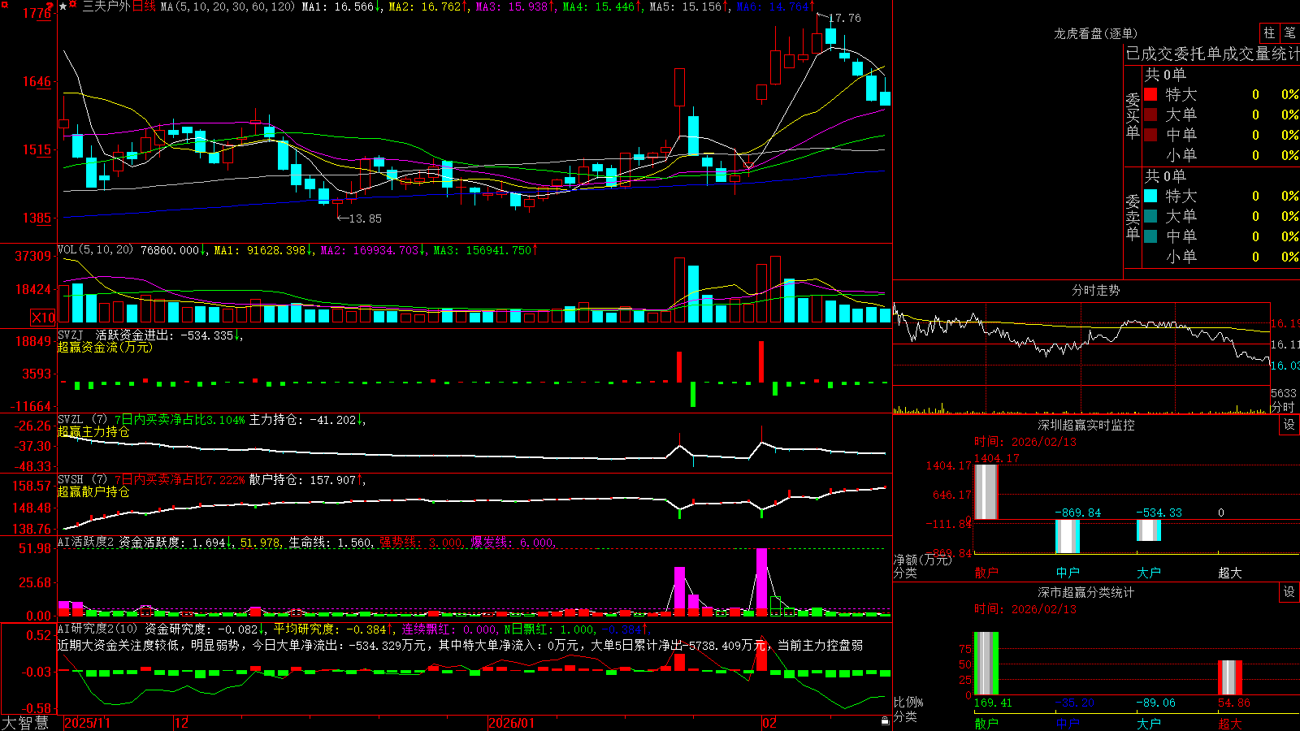Click the 分时走势 panel title

(1095, 290)
